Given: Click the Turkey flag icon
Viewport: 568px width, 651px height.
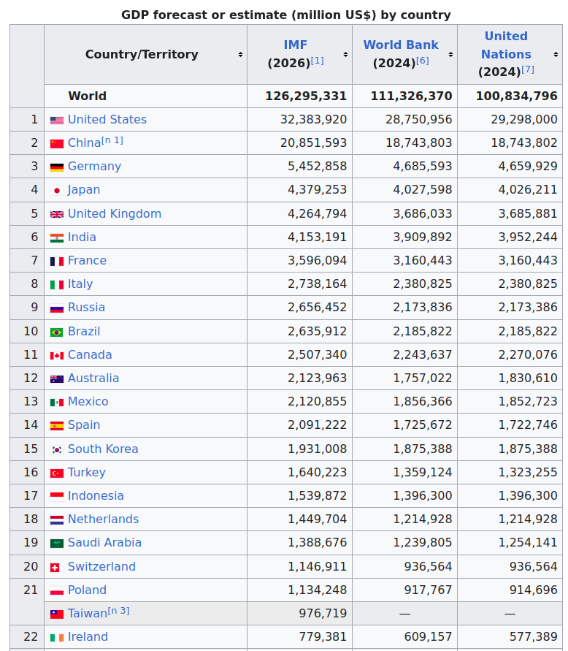Looking at the screenshot, I should [x=57, y=473].
